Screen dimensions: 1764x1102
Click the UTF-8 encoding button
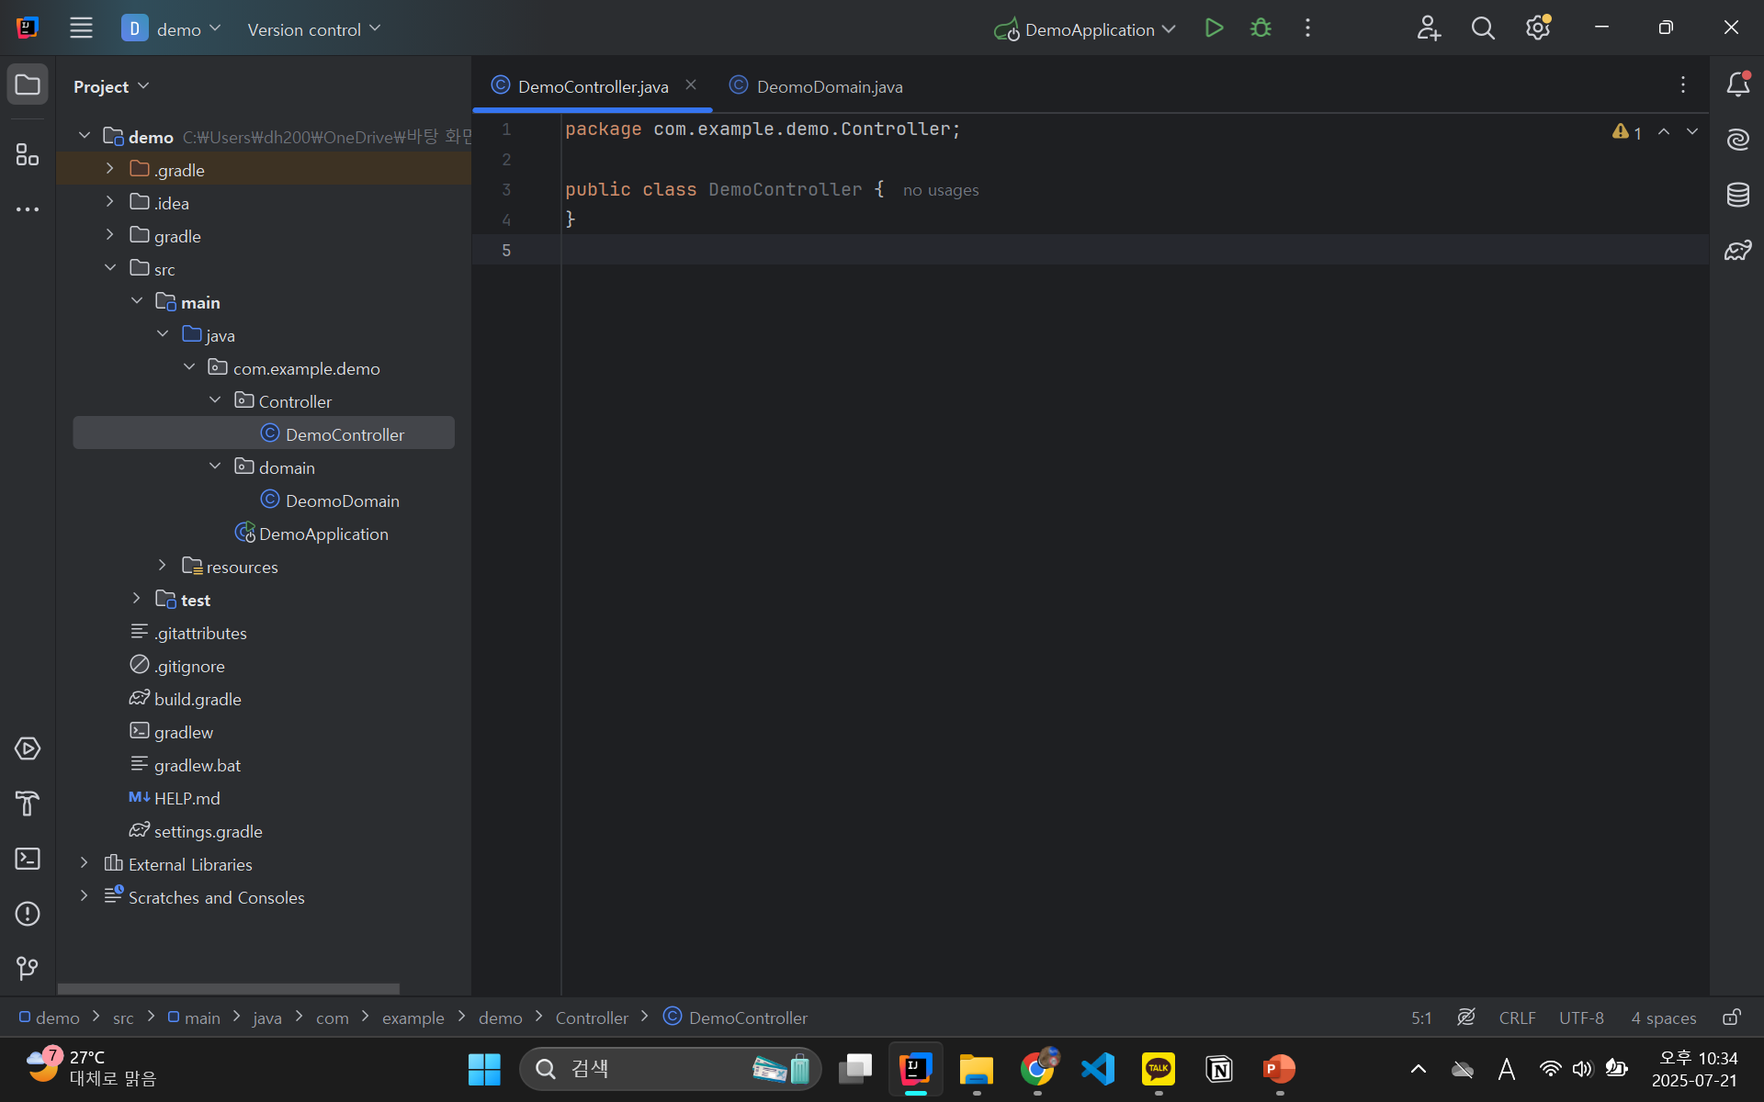(1581, 1018)
